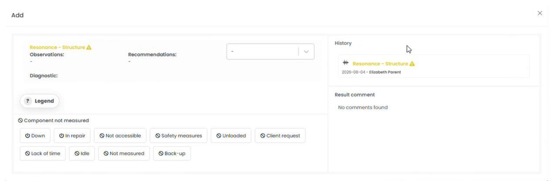Screen dimensions: 551x181
Task: Click the vibration waveform icon in History
Action: pos(346,63)
